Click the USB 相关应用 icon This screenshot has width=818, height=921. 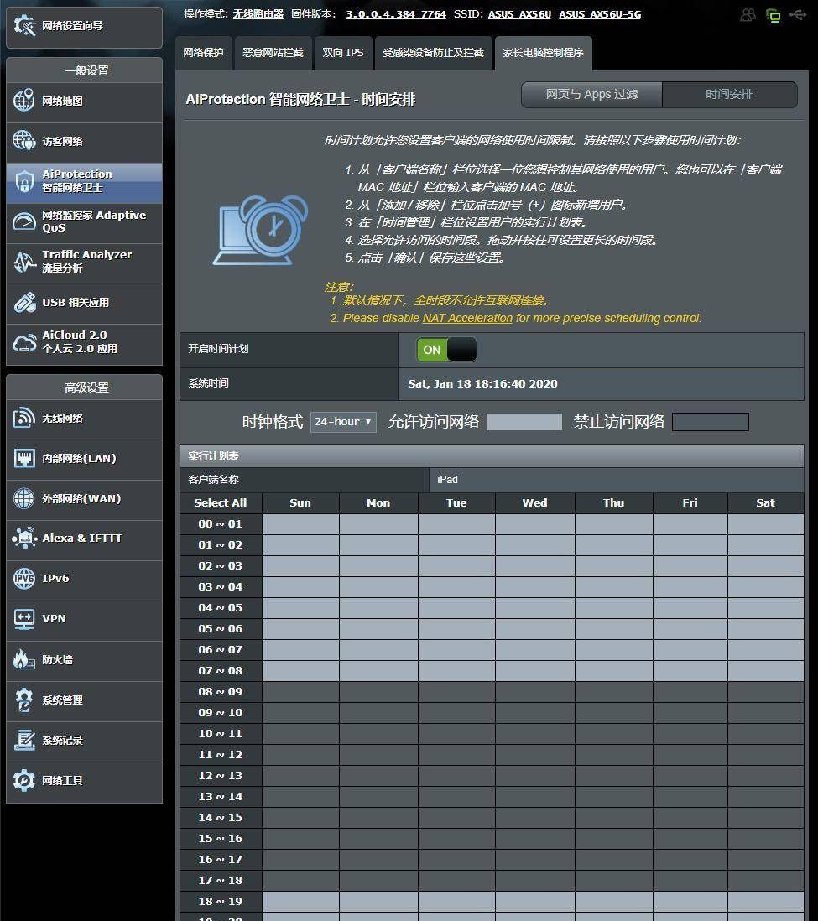[x=24, y=303]
